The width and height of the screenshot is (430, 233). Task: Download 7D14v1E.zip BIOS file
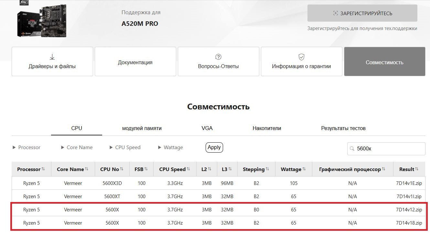coord(409,183)
